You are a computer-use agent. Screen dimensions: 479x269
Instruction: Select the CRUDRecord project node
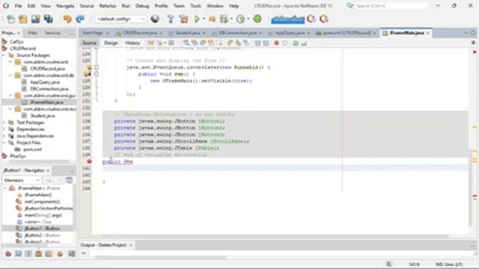[x=22, y=49]
